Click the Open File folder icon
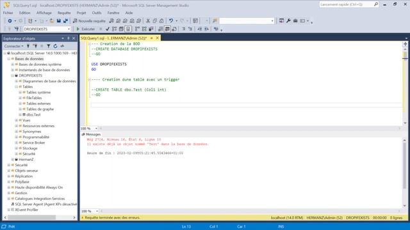The width and height of the screenshot is (410, 230). pyautogui.click(x=52, y=21)
